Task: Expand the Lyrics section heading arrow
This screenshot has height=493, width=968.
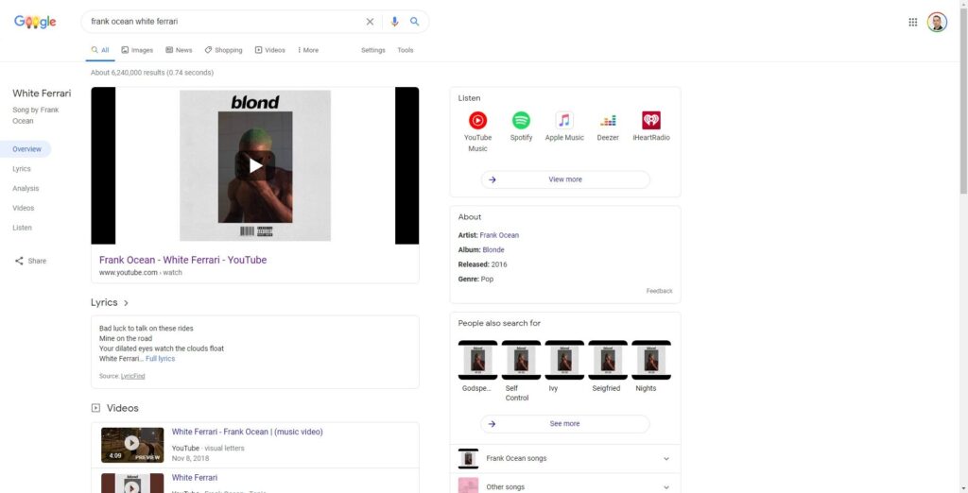Action: [x=126, y=303]
